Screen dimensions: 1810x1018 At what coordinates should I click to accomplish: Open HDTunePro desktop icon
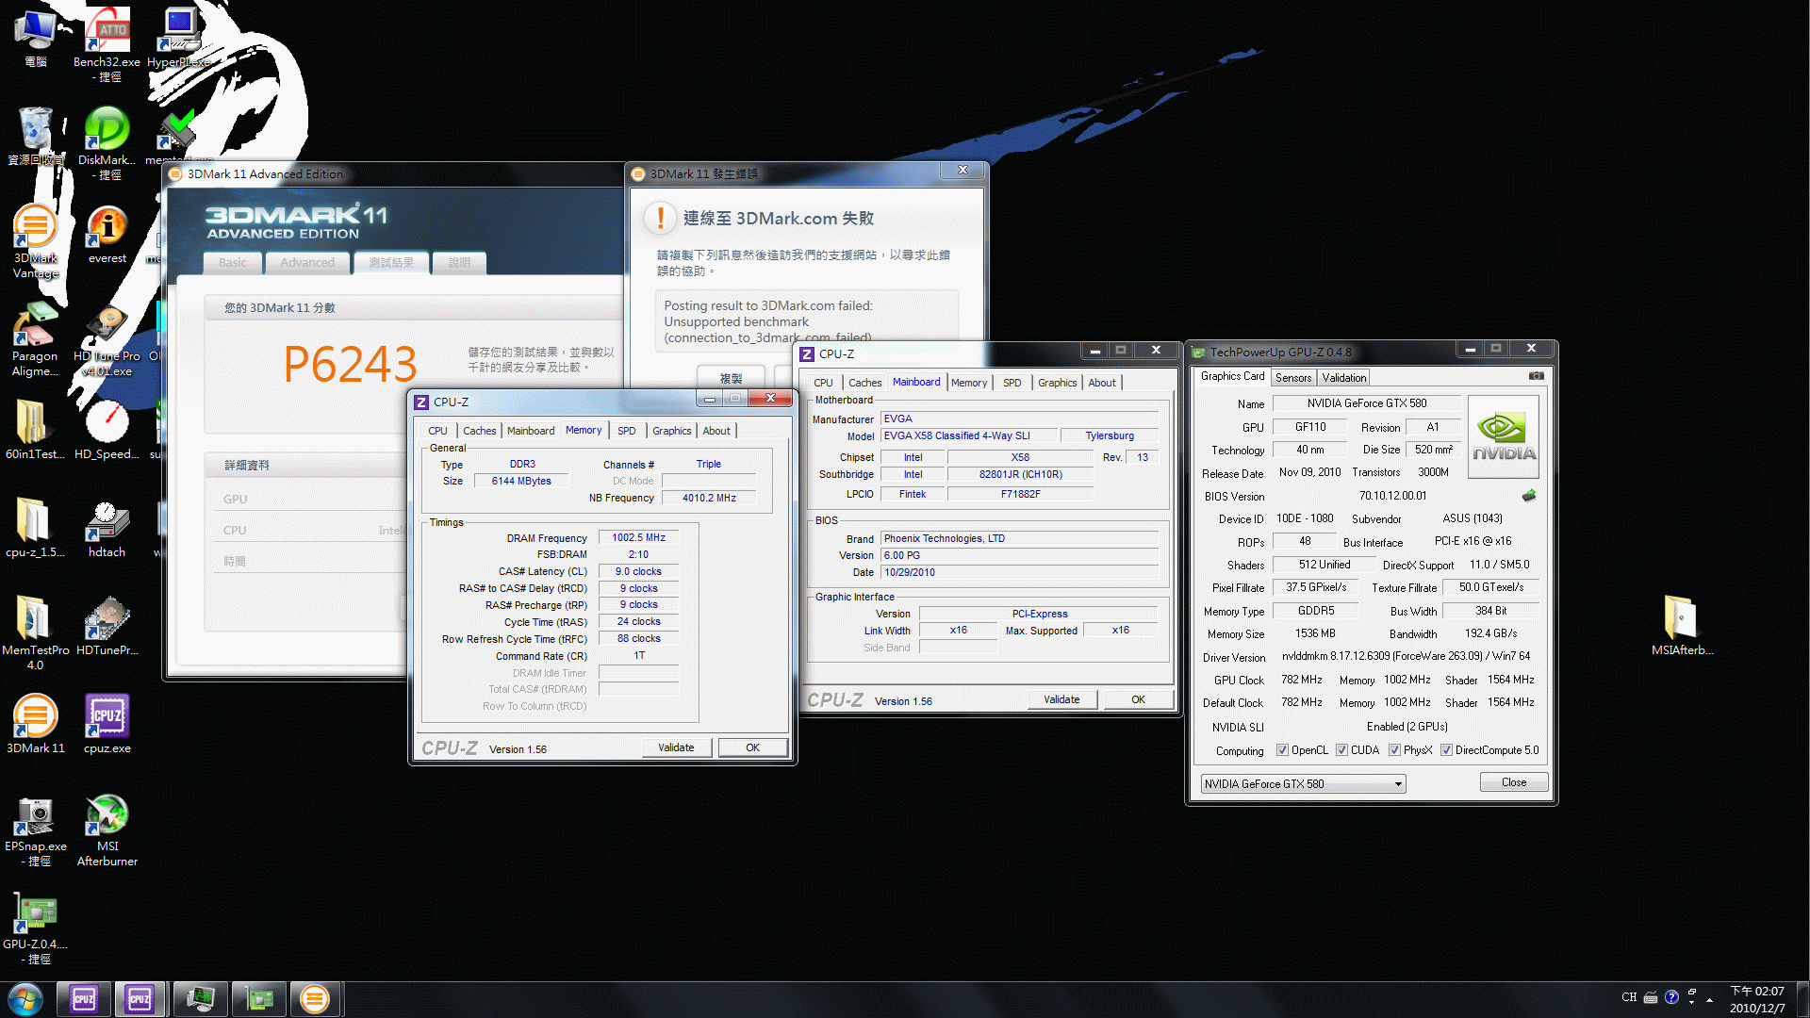(107, 627)
